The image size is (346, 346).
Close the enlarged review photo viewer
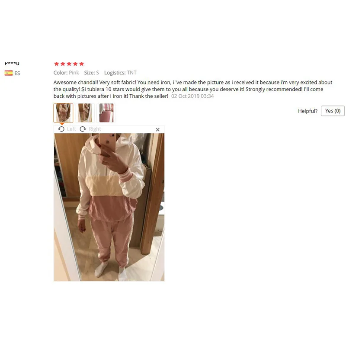pos(157,129)
